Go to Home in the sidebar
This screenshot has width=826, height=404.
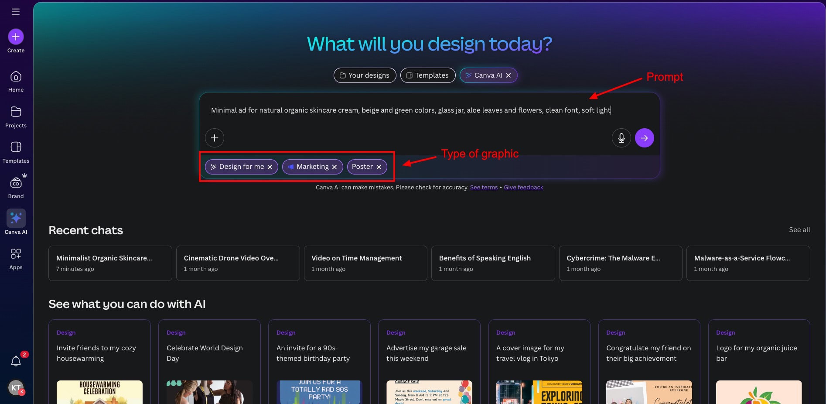click(16, 81)
